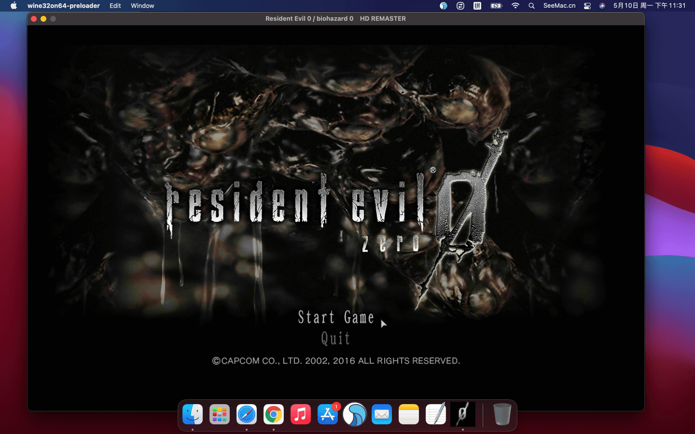Select Quit on the title screen
Viewport: 695px width, 434px height.
[x=335, y=339]
